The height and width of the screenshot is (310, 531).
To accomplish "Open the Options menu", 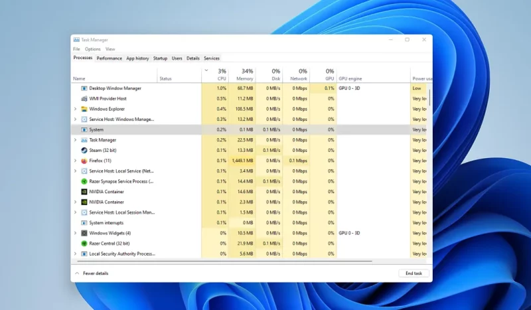I will pyautogui.click(x=93, y=49).
